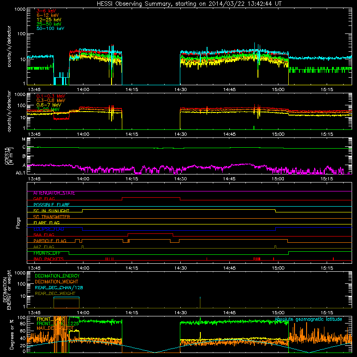Screen dimensions: 357x357
Task: Select the ATTENUATOR_STATE flag label
Action: (x=54, y=193)
